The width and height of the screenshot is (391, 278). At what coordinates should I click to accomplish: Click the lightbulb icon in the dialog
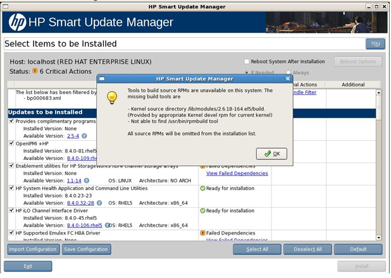pyautogui.click(x=113, y=97)
